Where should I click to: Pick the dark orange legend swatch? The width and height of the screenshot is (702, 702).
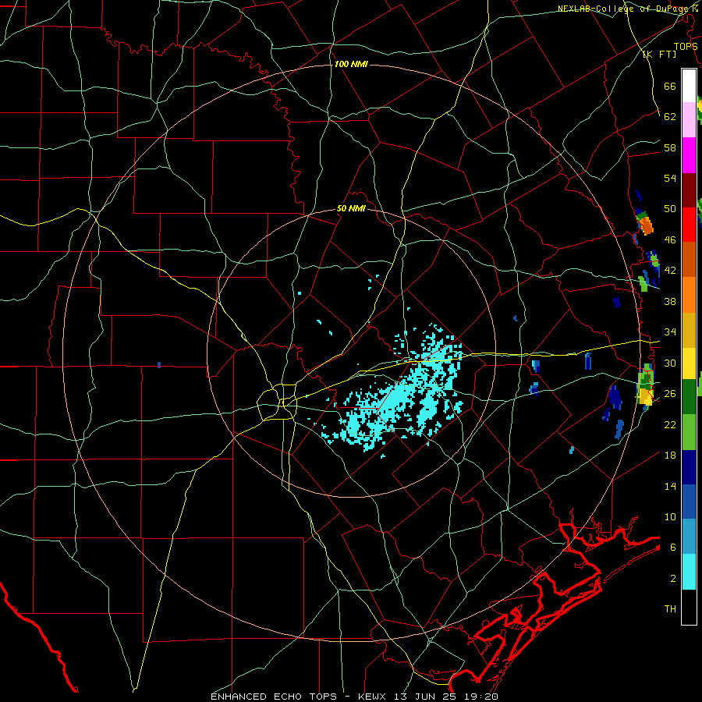(689, 260)
